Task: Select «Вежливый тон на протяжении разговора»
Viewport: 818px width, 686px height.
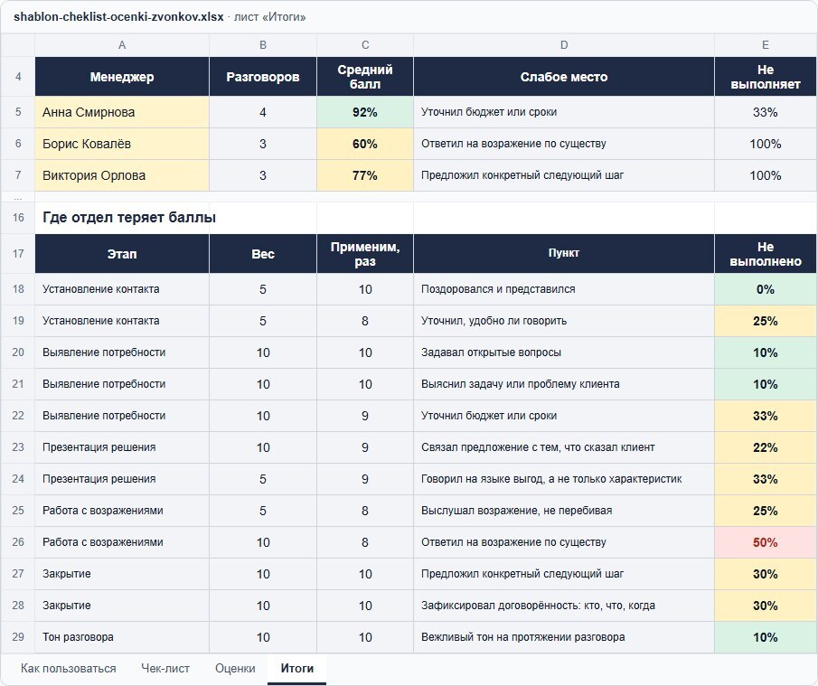Action: (x=564, y=637)
